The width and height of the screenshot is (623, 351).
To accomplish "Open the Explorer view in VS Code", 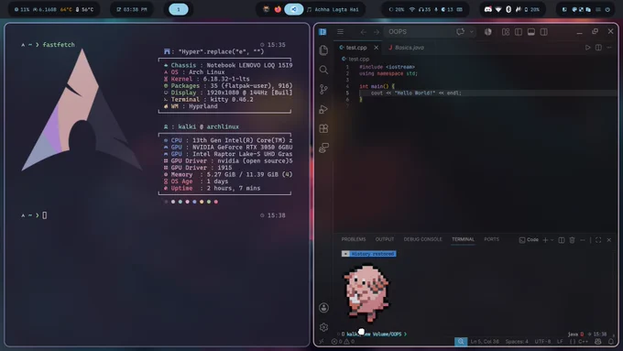I will (x=323, y=50).
